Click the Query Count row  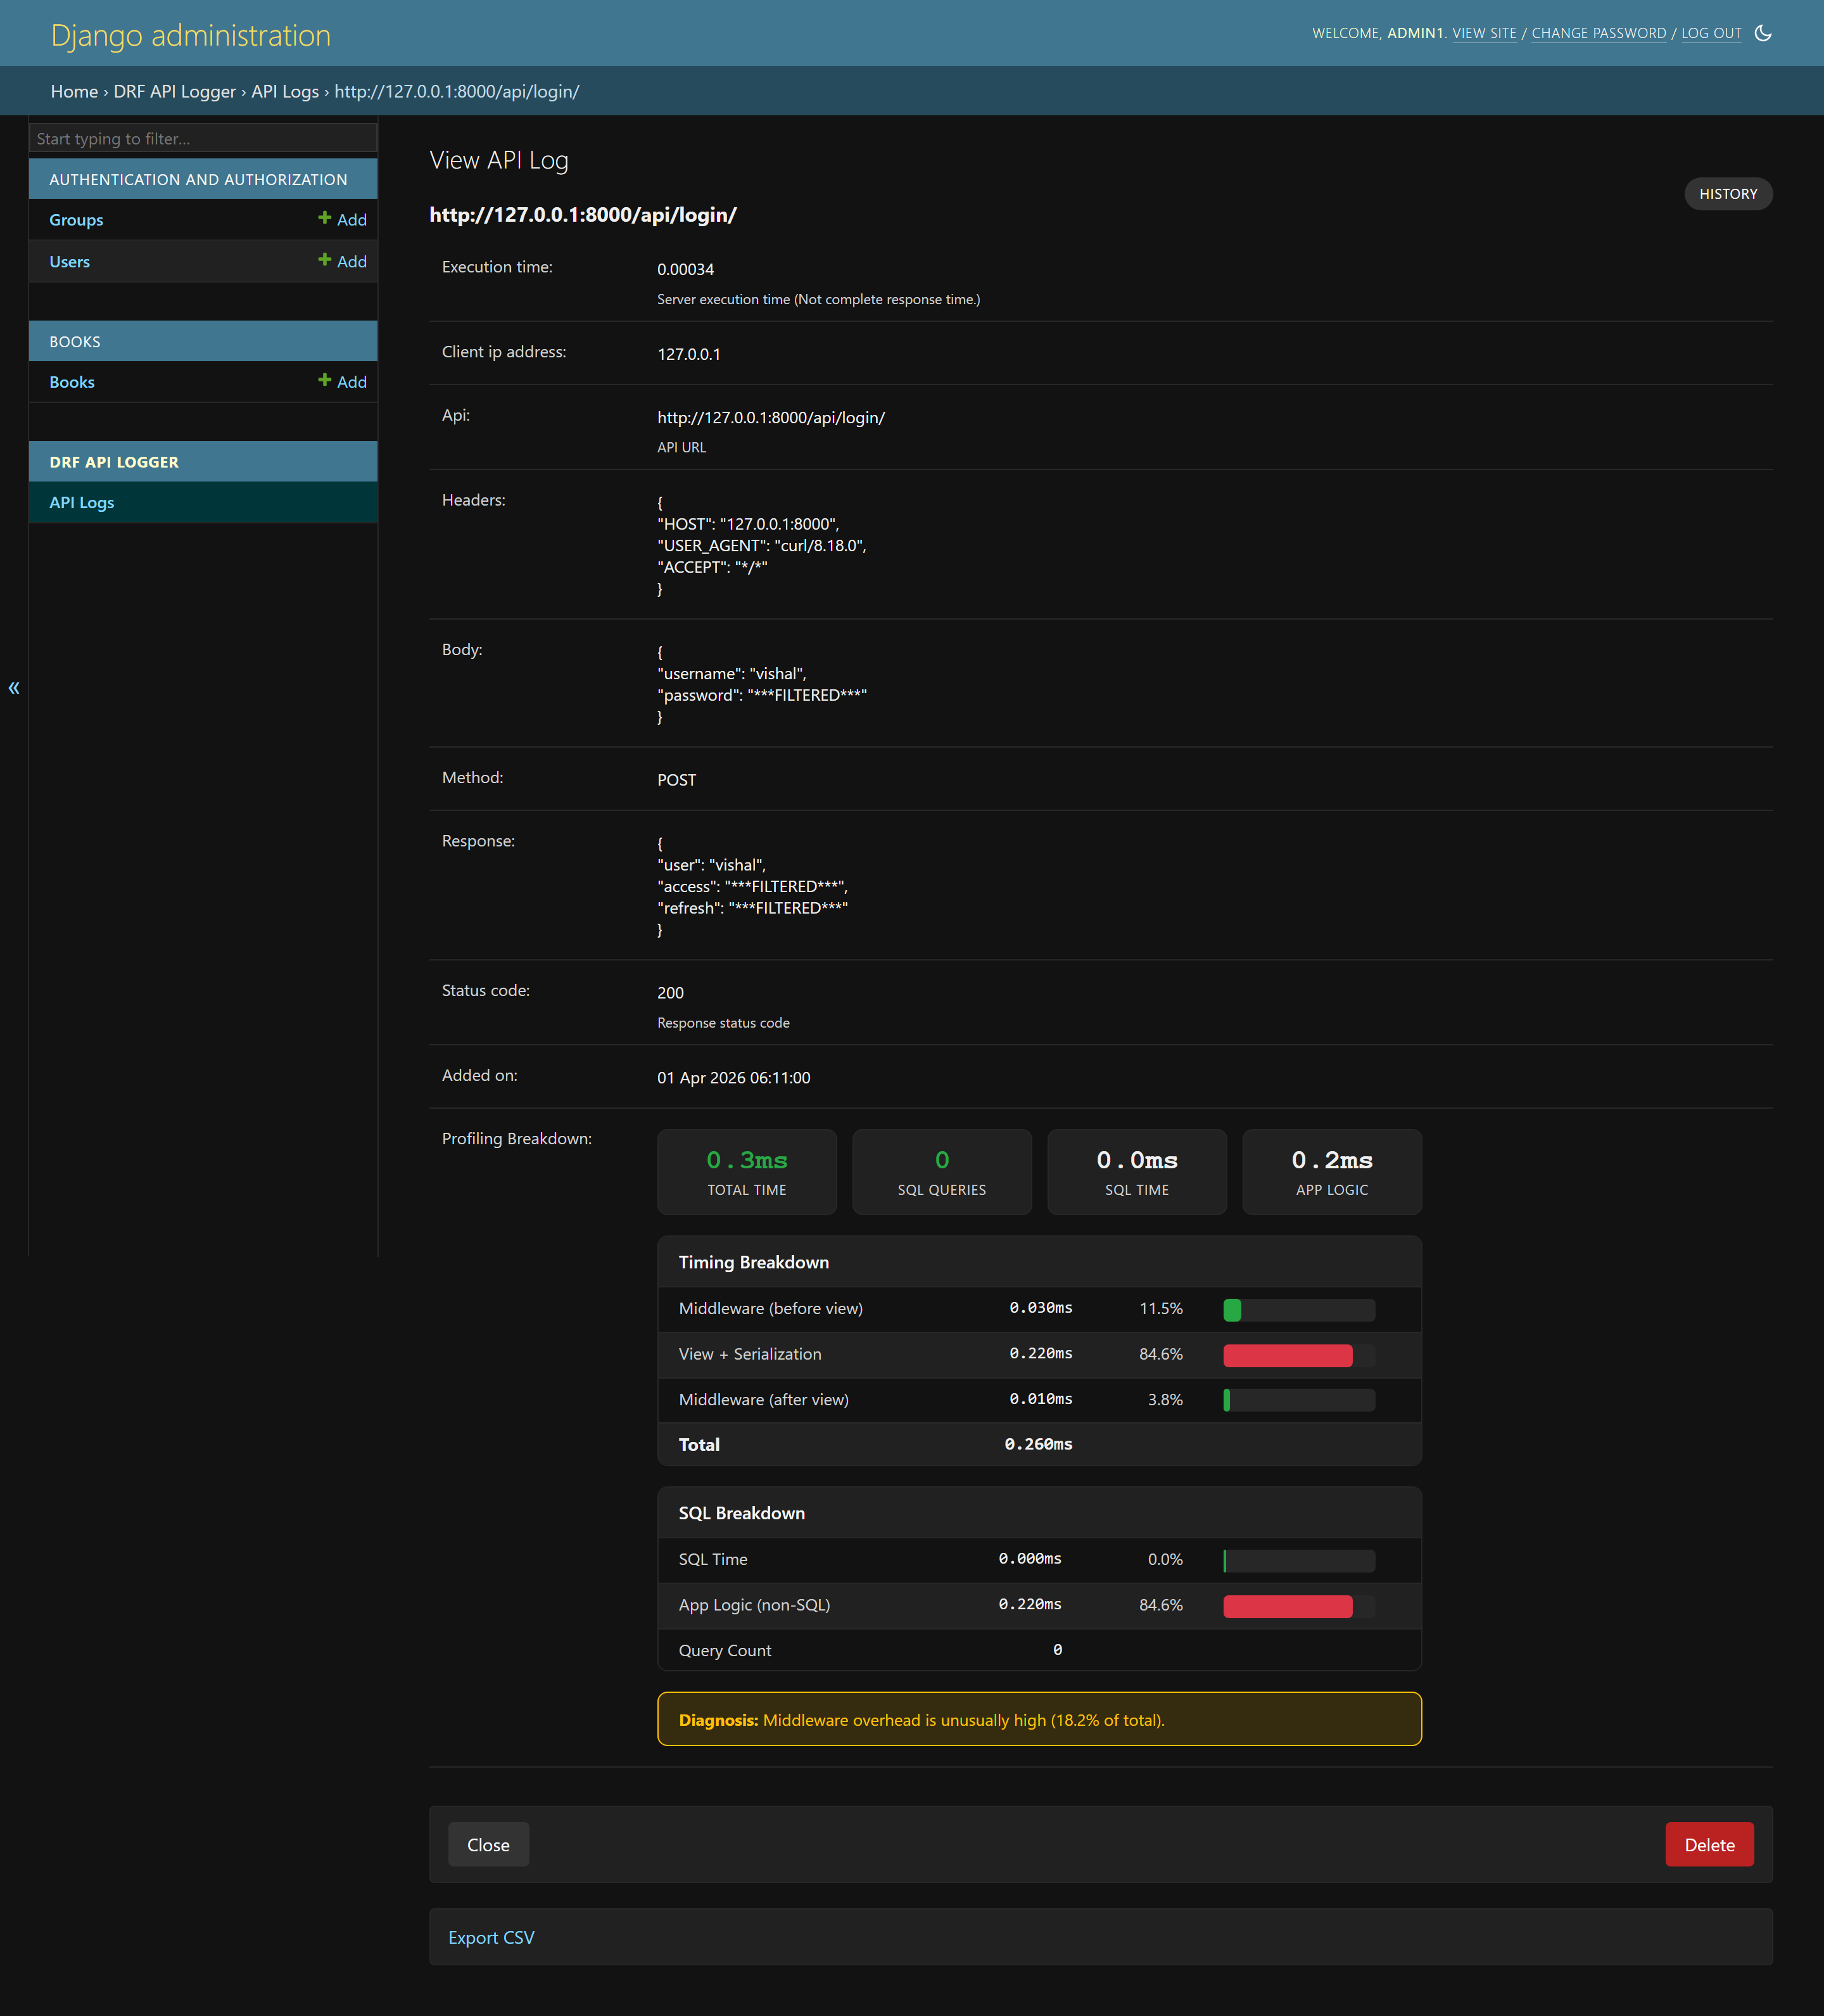coord(1039,1650)
